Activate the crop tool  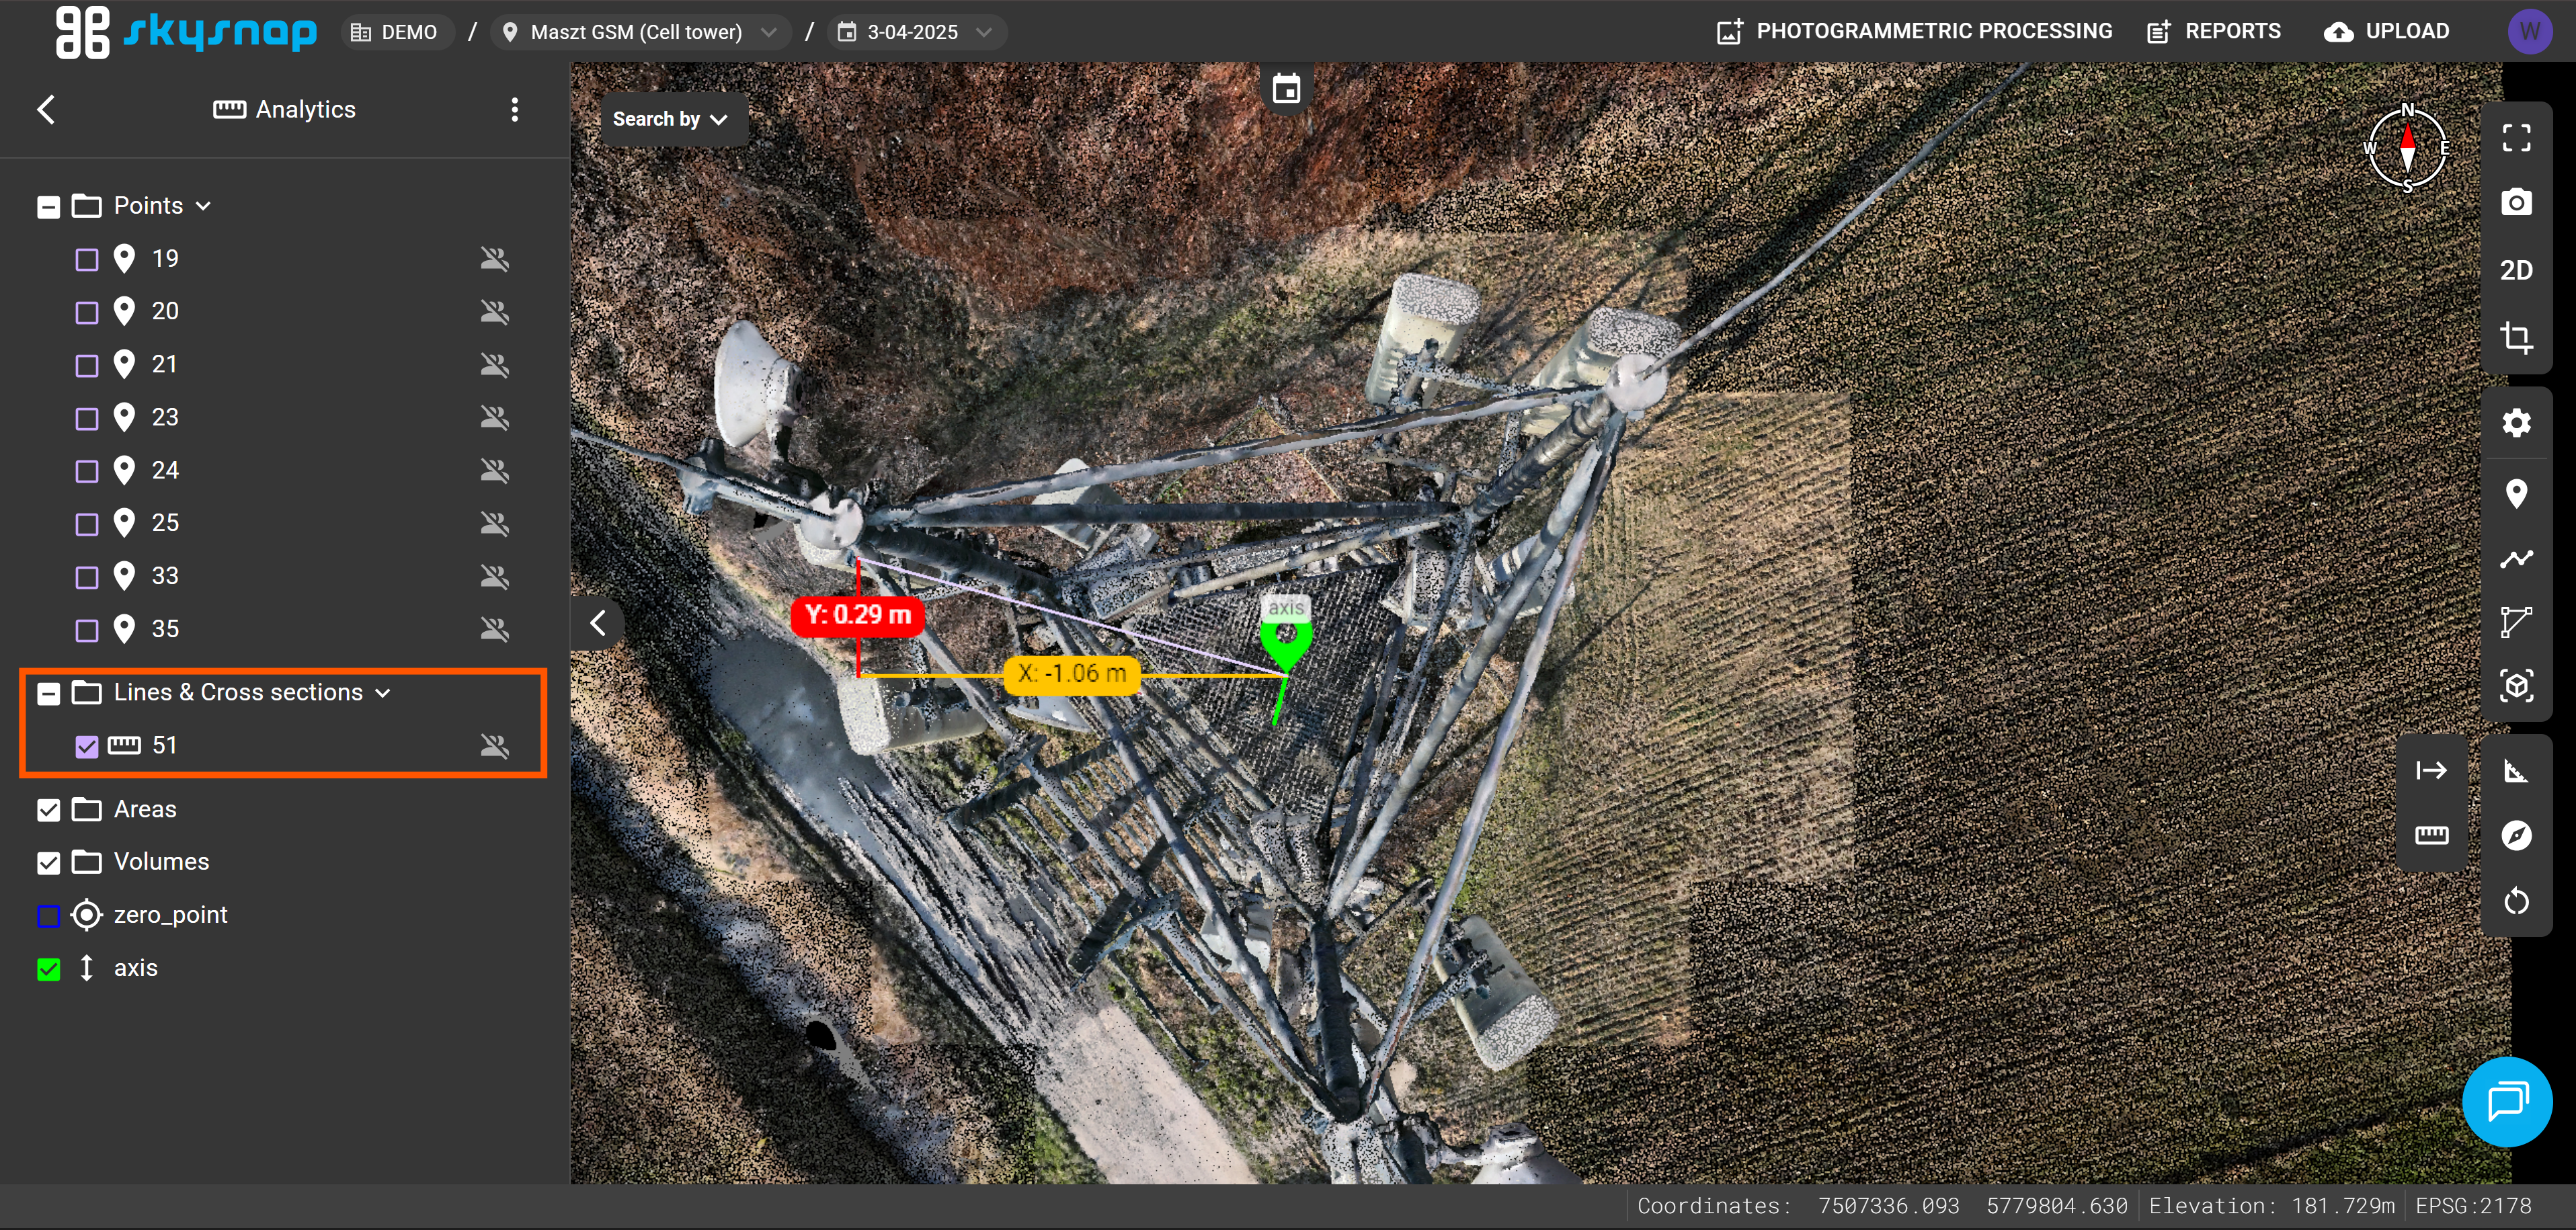[x=2516, y=337]
